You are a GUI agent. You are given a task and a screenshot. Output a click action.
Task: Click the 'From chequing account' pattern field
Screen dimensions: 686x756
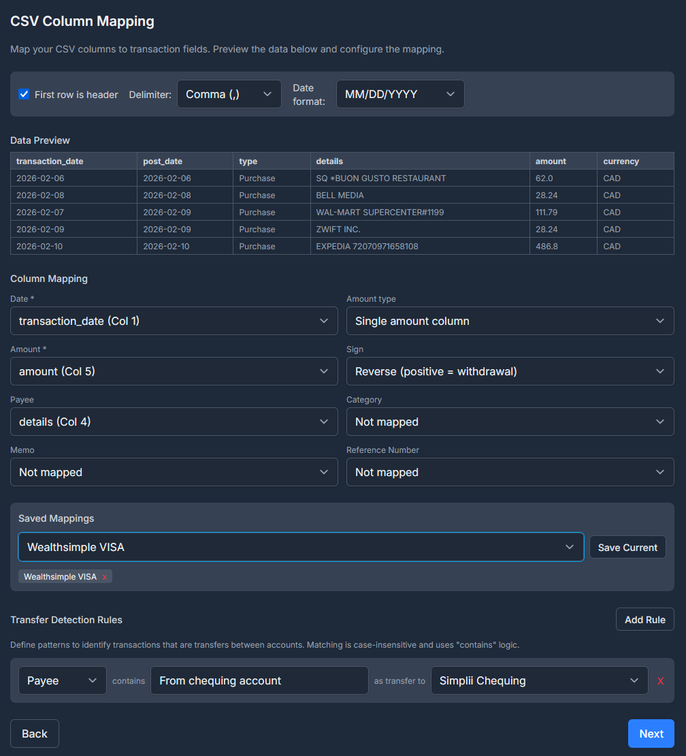pos(259,680)
